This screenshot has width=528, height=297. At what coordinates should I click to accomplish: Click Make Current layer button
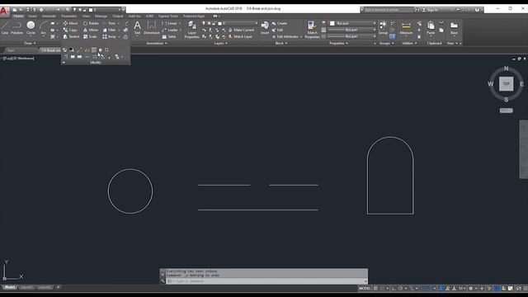[242, 30]
